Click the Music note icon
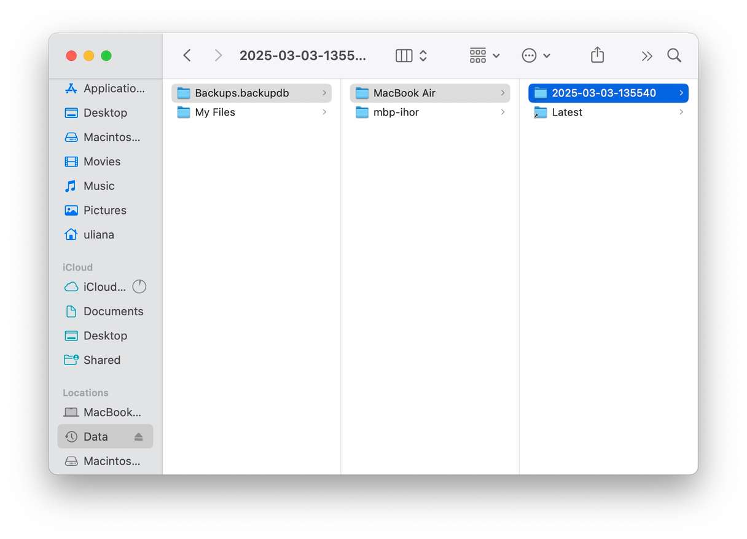The width and height of the screenshot is (747, 539). pyautogui.click(x=71, y=186)
